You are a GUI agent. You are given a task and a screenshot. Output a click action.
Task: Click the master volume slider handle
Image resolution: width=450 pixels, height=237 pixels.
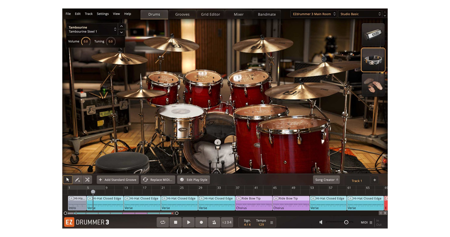point(346,222)
